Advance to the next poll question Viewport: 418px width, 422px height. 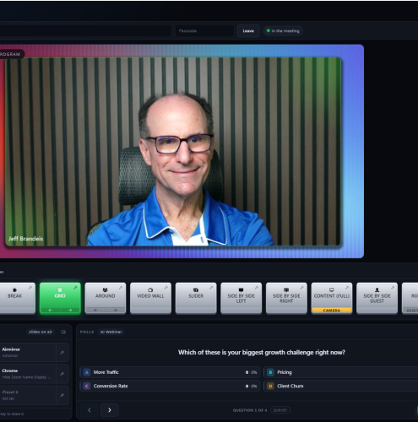point(110,410)
